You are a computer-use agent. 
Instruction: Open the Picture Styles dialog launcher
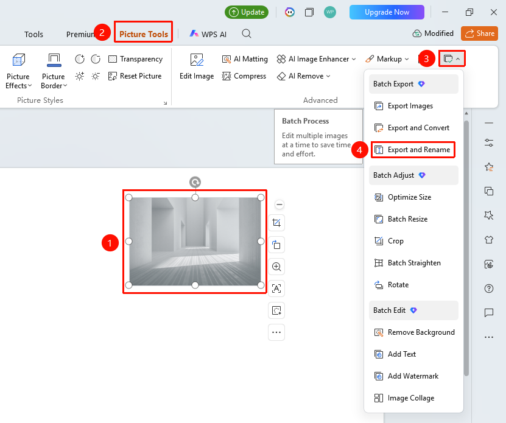point(165,103)
